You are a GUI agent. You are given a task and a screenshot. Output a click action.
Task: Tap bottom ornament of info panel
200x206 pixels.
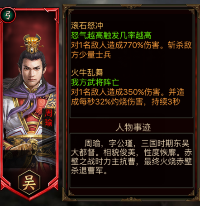click(131, 200)
